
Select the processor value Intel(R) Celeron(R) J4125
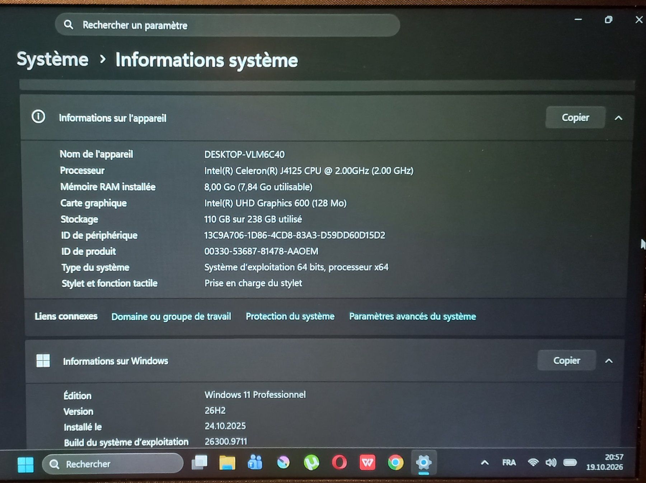[x=309, y=171]
